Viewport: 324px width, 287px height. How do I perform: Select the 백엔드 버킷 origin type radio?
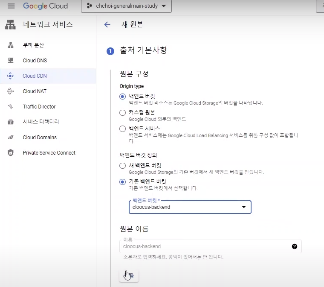click(x=122, y=97)
